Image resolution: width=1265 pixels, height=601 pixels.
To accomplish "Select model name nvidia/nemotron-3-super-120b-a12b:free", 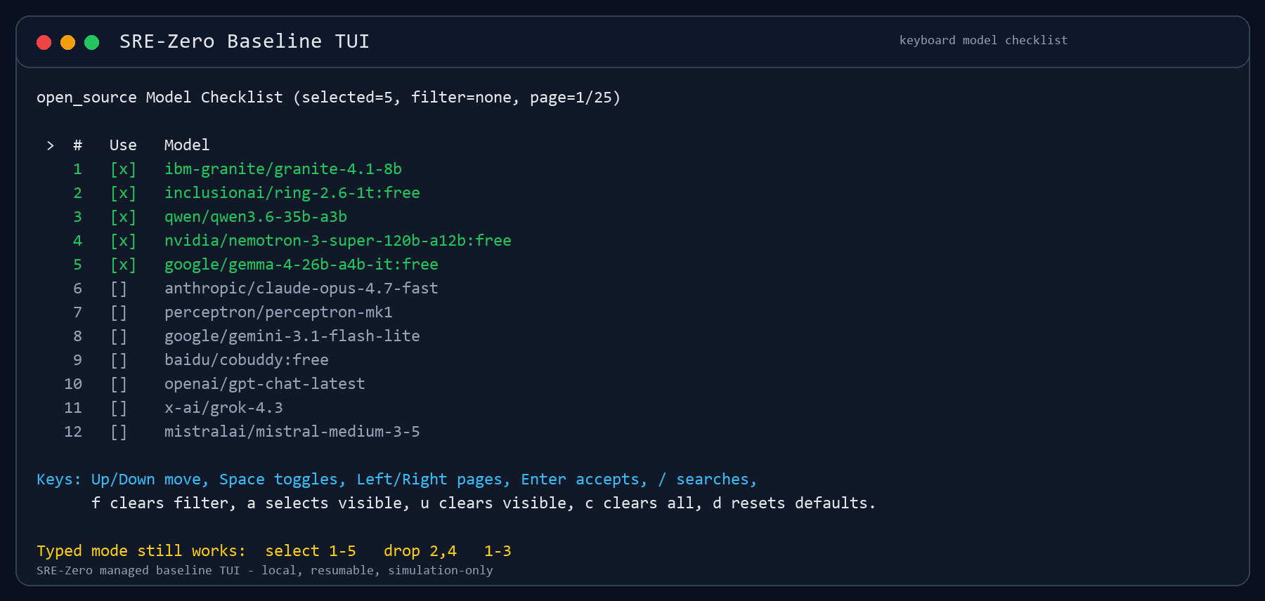I will click(x=338, y=241).
